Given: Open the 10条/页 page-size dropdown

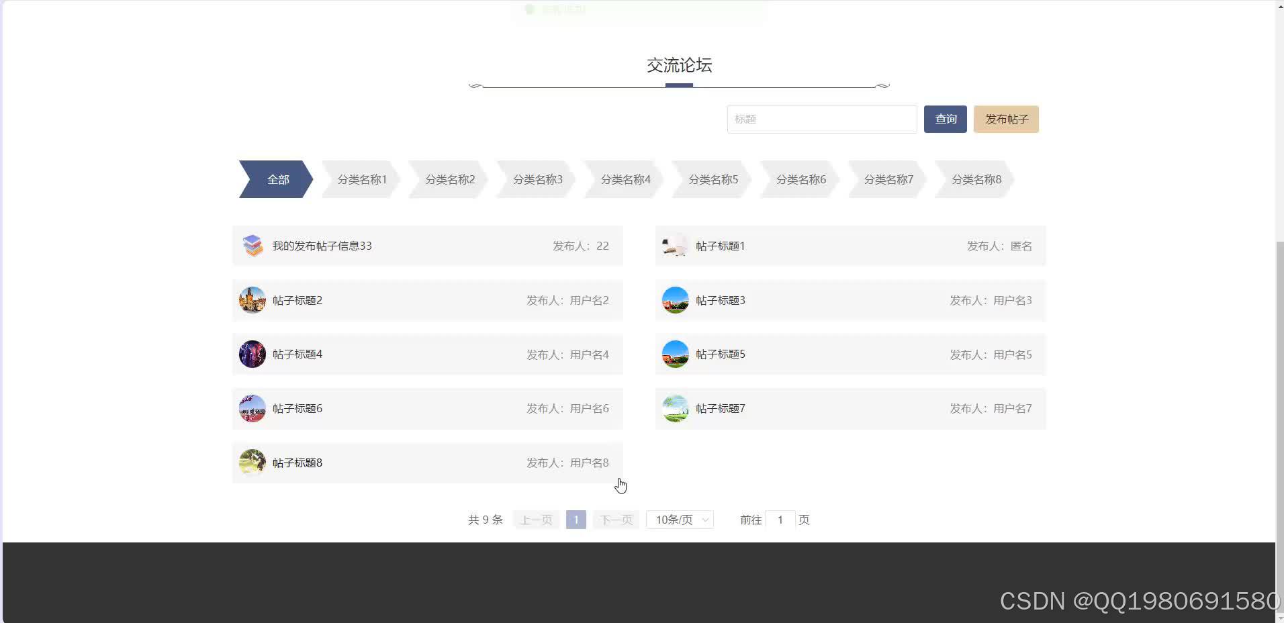Looking at the screenshot, I should pyautogui.click(x=678, y=519).
